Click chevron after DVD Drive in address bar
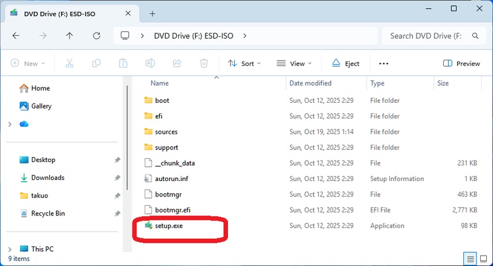 [245, 36]
